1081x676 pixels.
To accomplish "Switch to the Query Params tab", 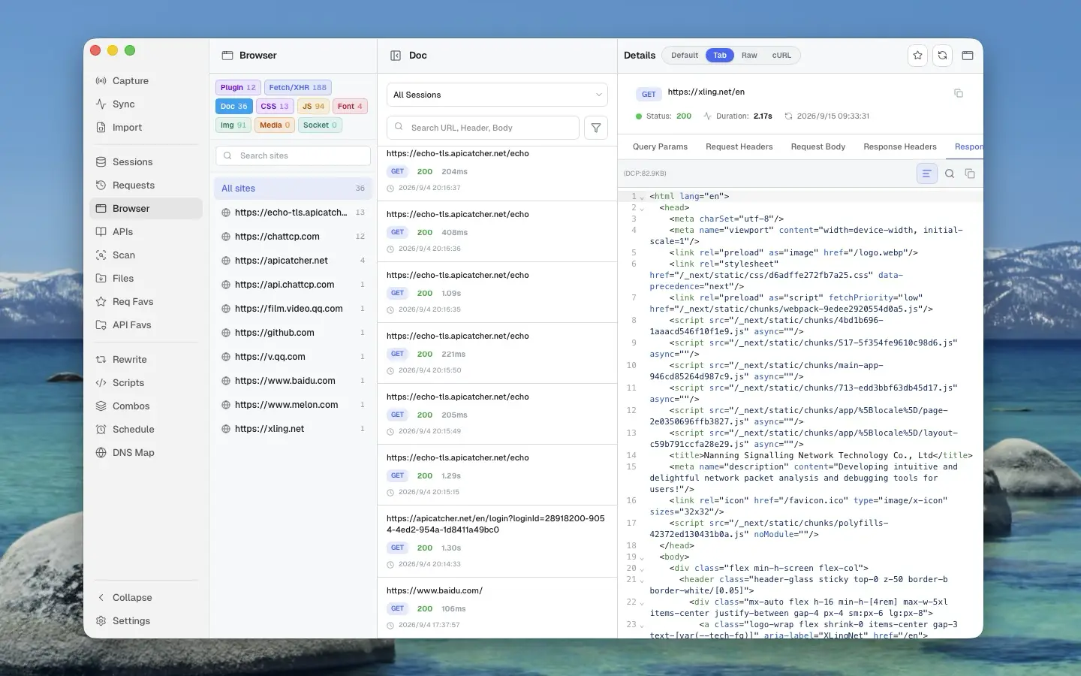I will tap(660, 147).
